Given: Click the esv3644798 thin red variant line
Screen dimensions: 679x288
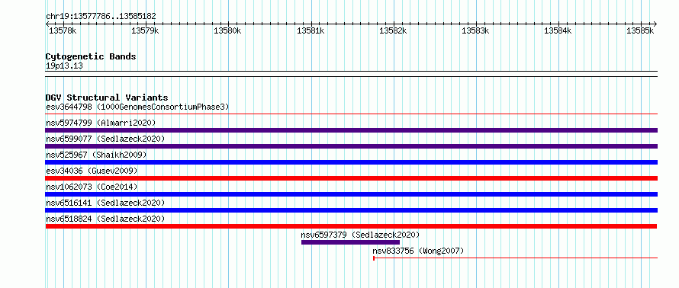Looking at the screenshot, I should (x=351, y=114).
